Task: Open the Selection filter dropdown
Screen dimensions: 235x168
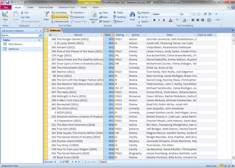Action: coord(78,13)
